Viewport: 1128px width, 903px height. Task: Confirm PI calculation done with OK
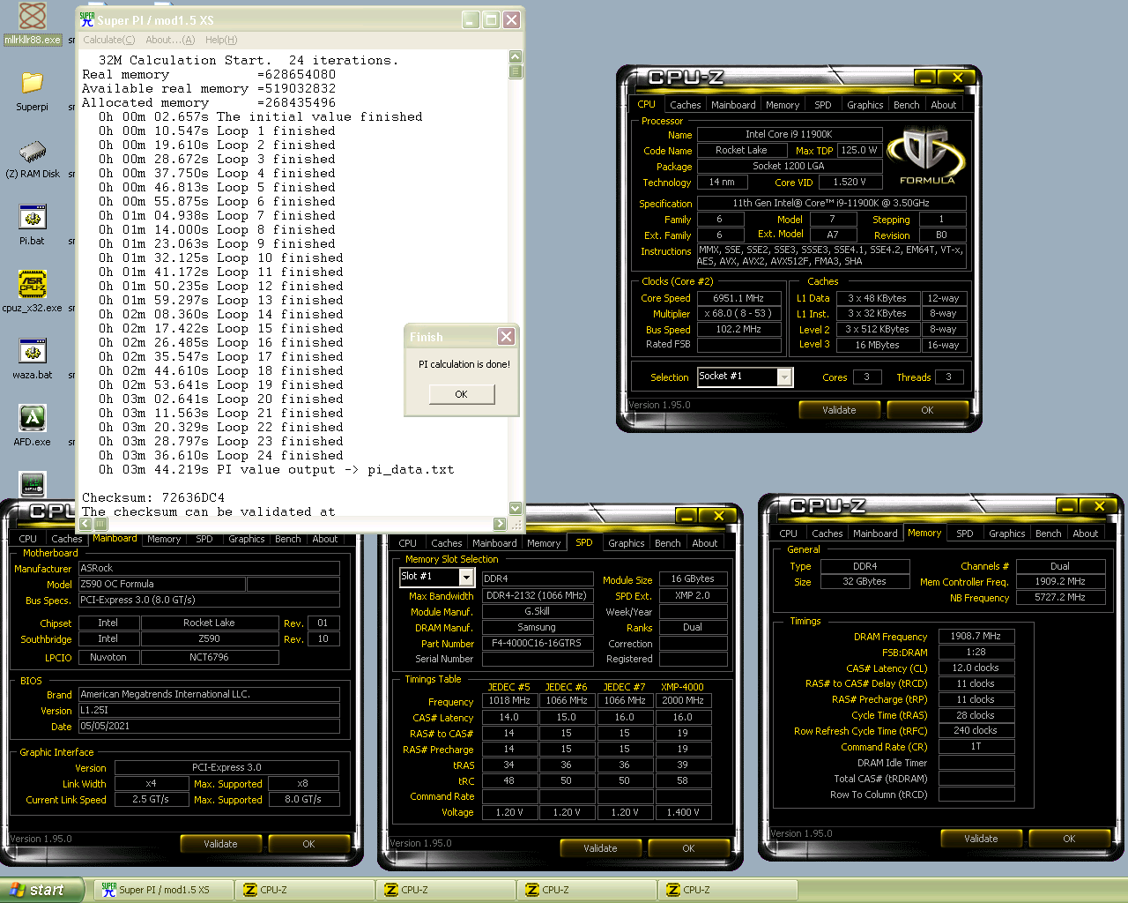click(462, 394)
